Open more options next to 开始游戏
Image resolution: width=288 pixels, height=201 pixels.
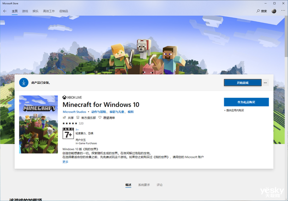tap(265, 83)
